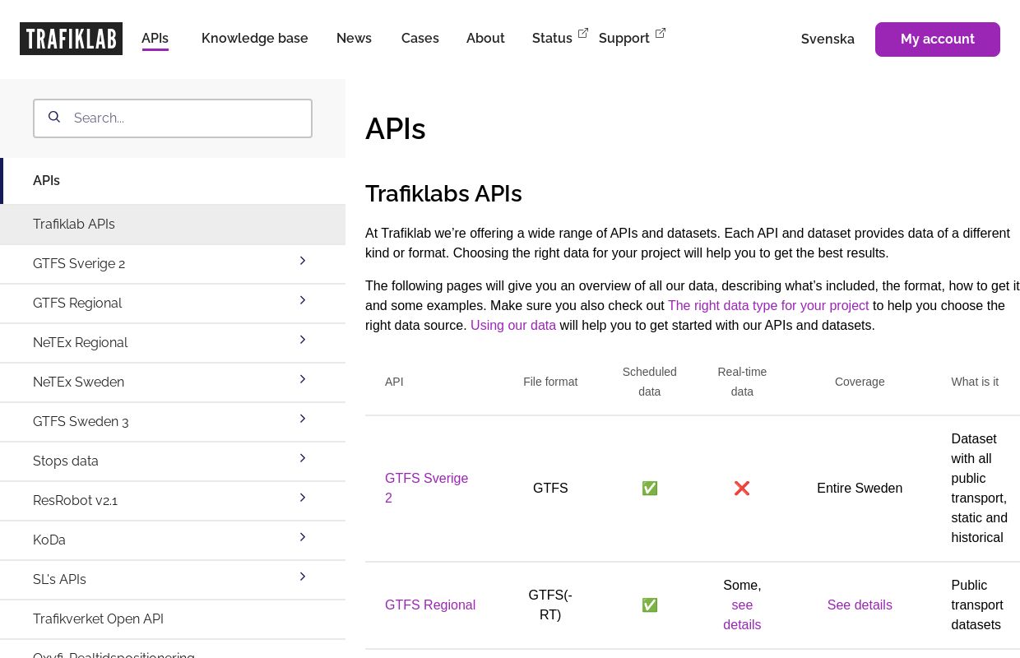
Task: Open Cases in top navigation
Action: tap(420, 39)
